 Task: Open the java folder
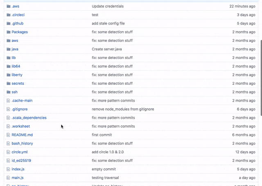click(x=15, y=49)
